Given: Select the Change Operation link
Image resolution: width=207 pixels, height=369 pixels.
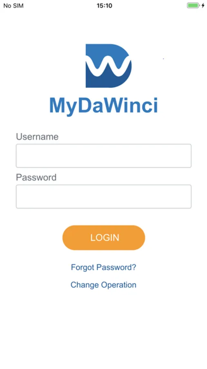Looking at the screenshot, I should pyautogui.click(x=103, y=285).
